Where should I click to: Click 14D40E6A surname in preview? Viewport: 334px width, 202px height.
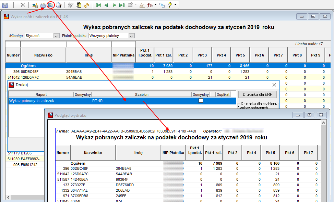pos(79,179)
